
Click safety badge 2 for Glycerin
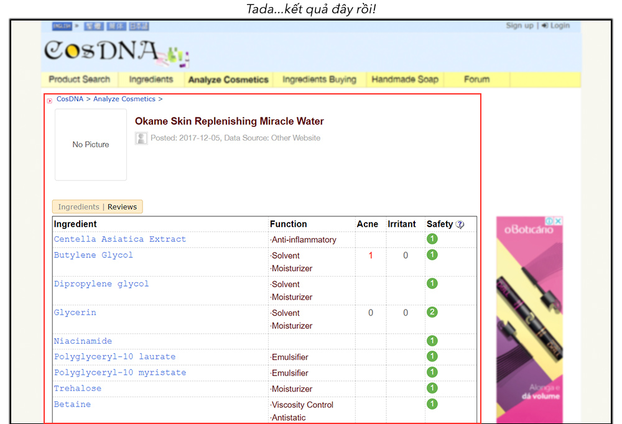[x=432, y=312]
